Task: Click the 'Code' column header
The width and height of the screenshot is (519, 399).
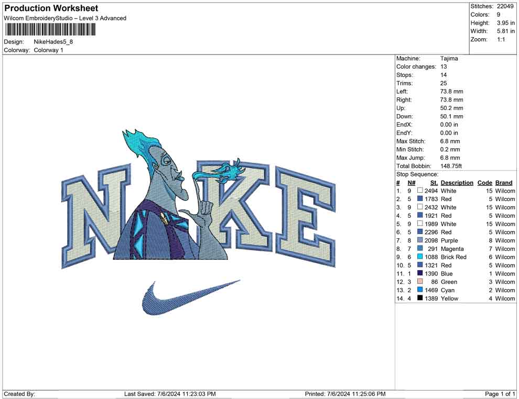Action: [x=485, y=182]
